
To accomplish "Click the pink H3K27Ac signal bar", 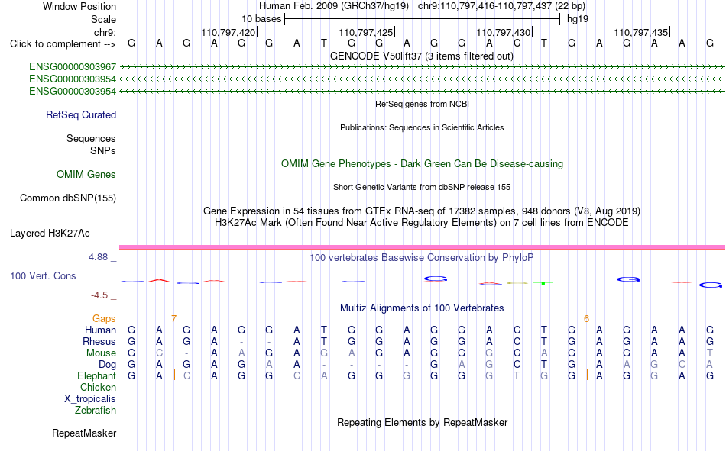I will 422,248.
